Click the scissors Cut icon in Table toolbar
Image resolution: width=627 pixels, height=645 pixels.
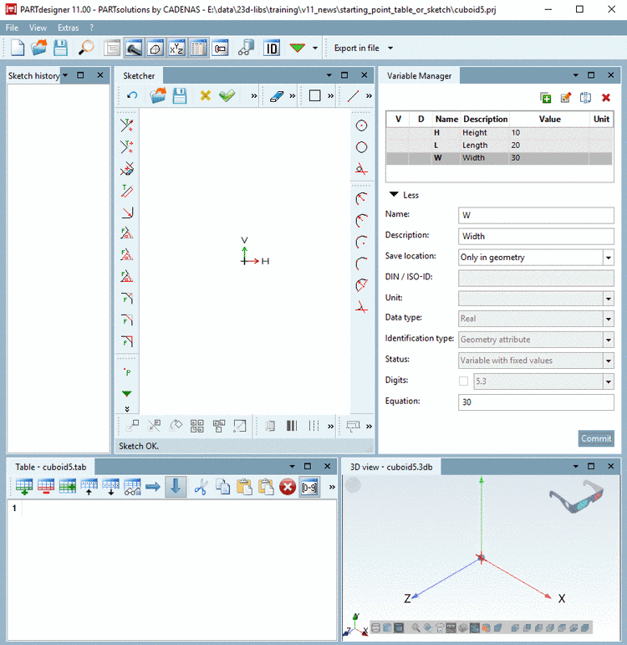tap(201, 487)
